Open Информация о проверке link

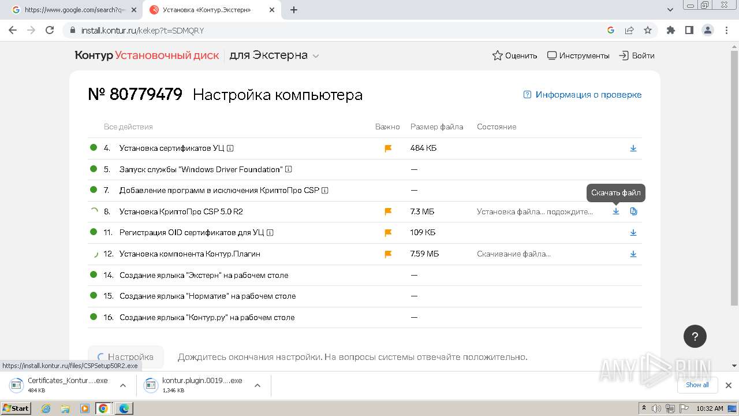tap(583, 95)
